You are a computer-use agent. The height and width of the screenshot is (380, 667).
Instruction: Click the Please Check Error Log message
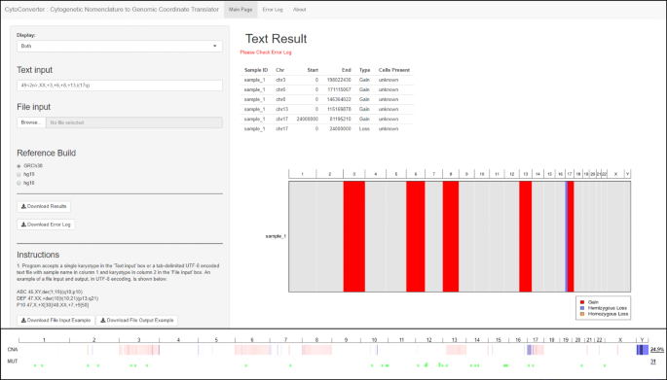(266, 52)
